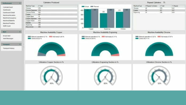Click Manual operation swatch in Availability Copper legend
The height and width of the screenshot is (105, 186).
point(29,37)
